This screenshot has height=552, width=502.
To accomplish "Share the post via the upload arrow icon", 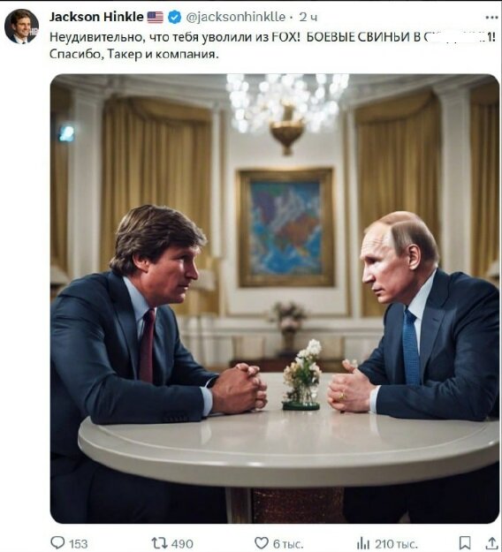I will point(491,543).
